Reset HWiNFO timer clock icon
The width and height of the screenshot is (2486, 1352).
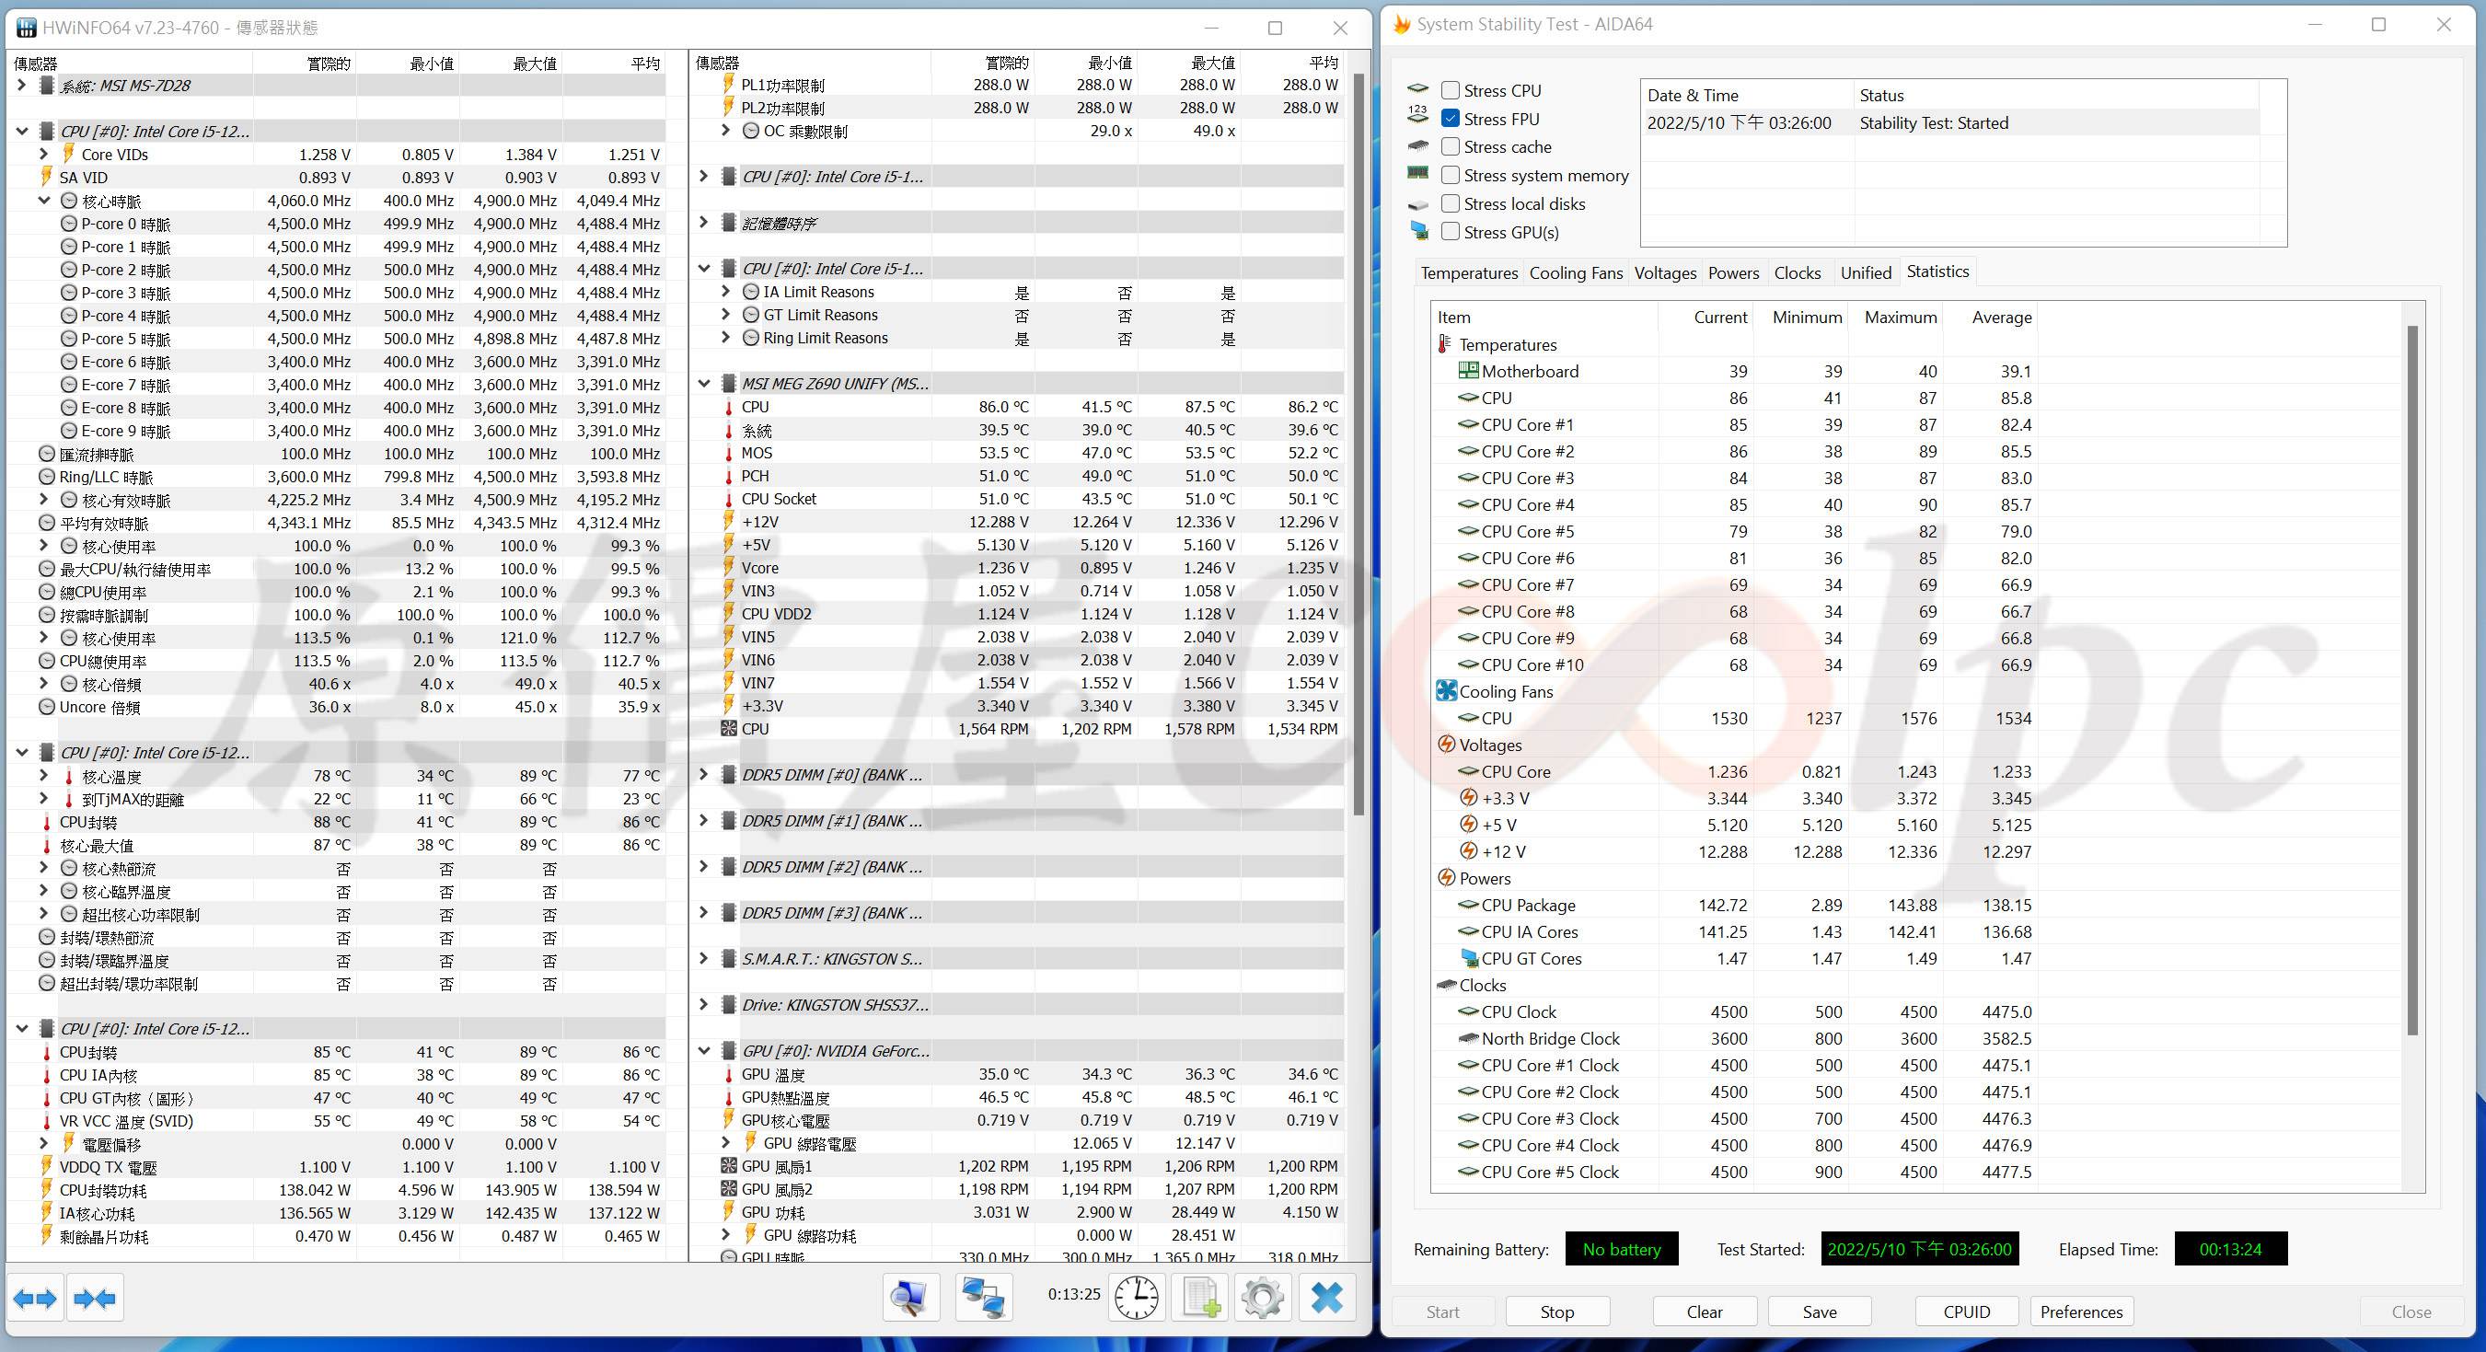tap(1137, 1297)
